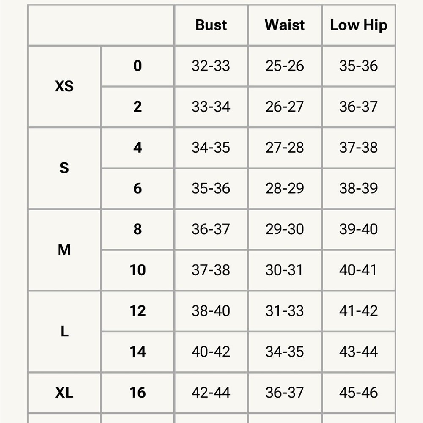Click the Waist column header
Viewport: 423px width, 423px height.
(x=285, y=25)
